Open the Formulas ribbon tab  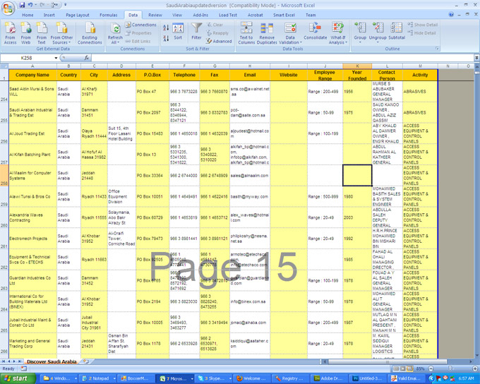[109, 15]
